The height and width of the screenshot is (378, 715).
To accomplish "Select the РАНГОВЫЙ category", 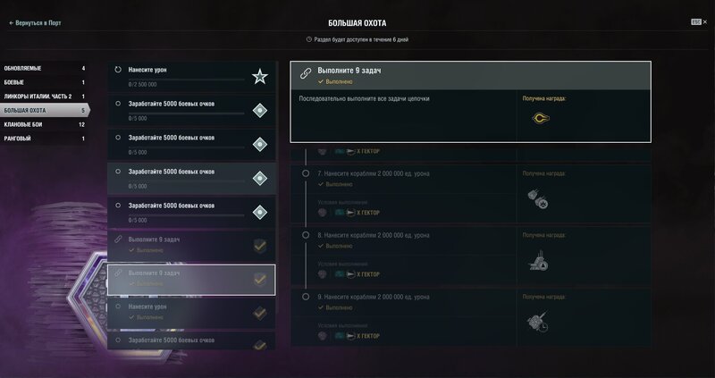I will point(44,139).
